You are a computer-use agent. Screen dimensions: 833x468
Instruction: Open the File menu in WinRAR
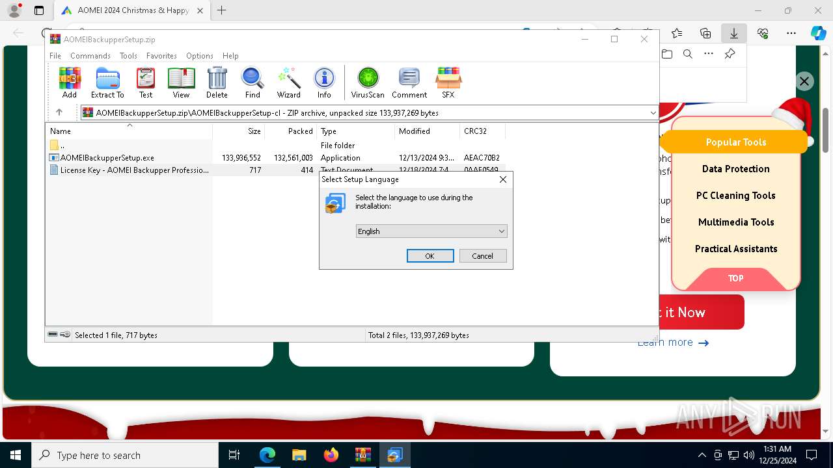[55, 56]
